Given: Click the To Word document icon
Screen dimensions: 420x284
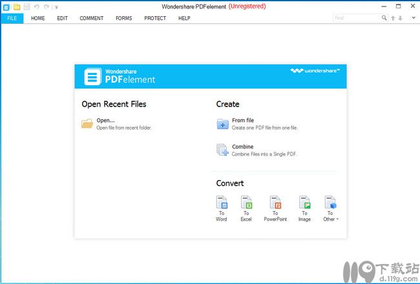Looking at the screenshot, I should [x=222, y=202].
